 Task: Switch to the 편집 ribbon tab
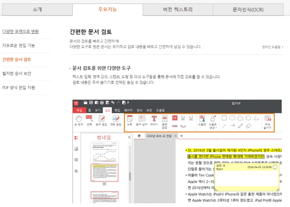(117, 110)
